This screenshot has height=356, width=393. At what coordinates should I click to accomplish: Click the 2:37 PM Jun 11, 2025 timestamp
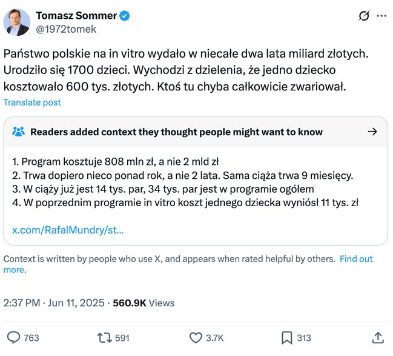coord(54,303)
